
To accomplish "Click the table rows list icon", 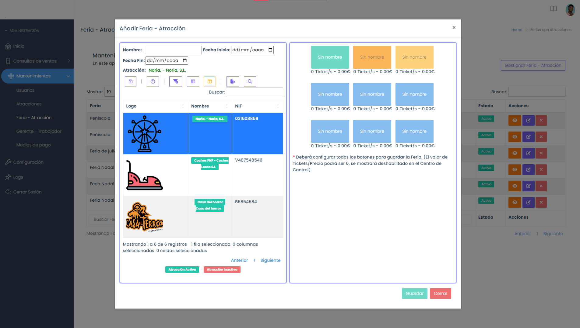I will click(x=193, y=81).
